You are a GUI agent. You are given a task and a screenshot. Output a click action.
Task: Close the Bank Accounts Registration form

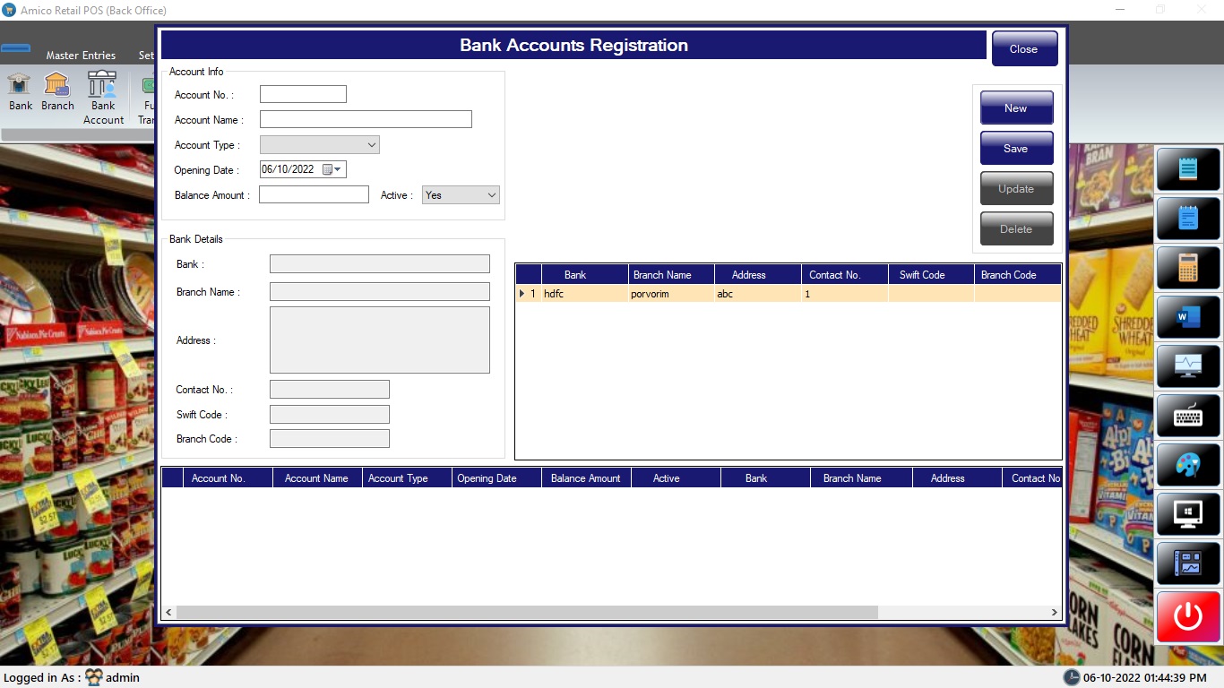1023,49
